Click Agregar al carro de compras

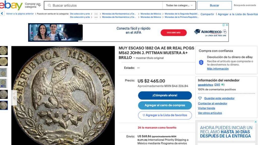pyautogui.click(x=165, y=105)
